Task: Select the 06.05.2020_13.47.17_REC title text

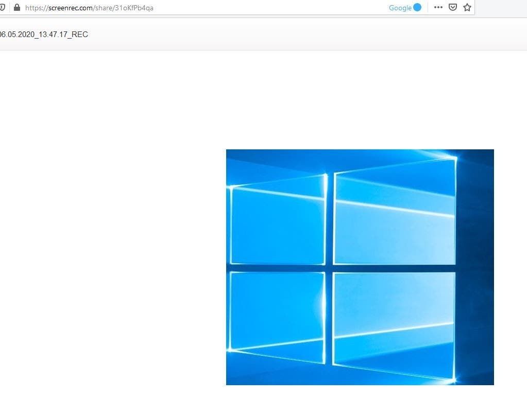Action: [x=44, y=35]
